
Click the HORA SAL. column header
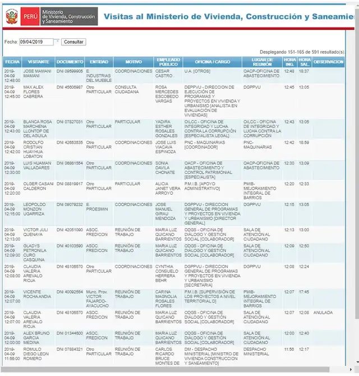click(305, 62)
